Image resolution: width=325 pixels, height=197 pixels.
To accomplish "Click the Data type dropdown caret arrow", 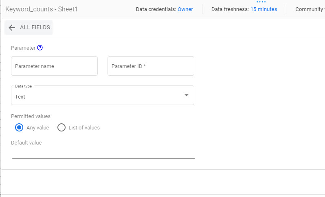I will [187, 95].
